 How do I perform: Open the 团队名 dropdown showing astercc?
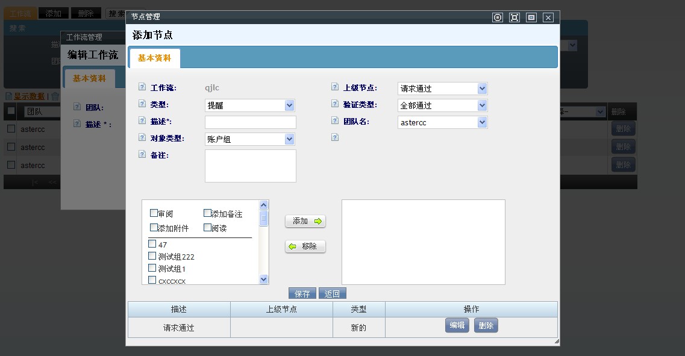[x=442, y=122]
